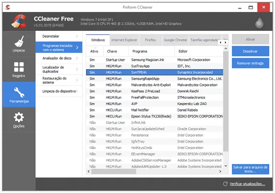Switch to the Windows tab
This screenshot has width=275, height=193.
point(98,40)
